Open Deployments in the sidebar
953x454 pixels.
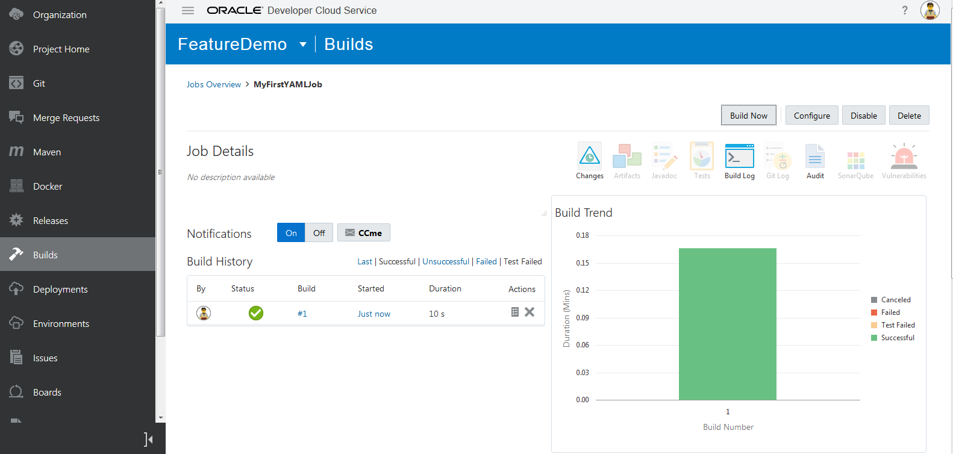coord(60,290)
